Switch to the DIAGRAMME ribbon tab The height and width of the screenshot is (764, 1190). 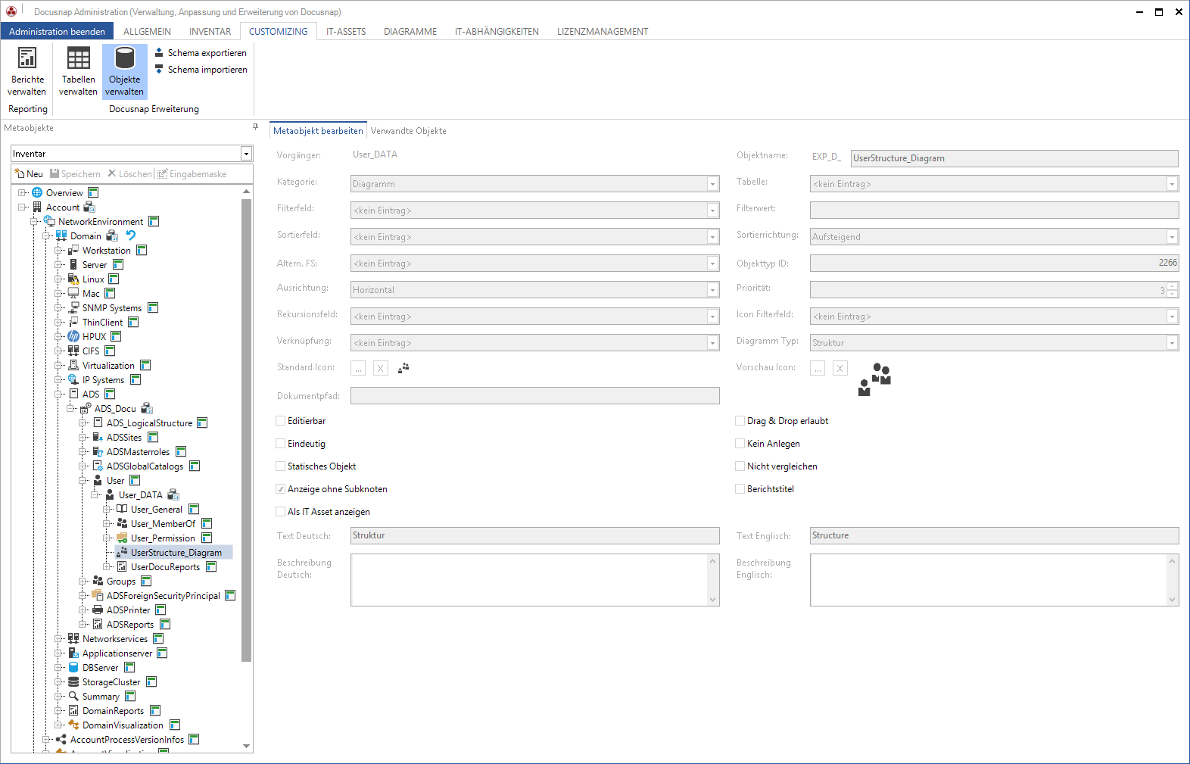(x=410, y=32)
